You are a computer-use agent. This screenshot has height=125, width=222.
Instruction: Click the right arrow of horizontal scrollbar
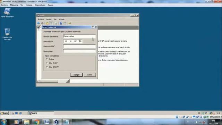pyautogui.click(x=67, y=81)
